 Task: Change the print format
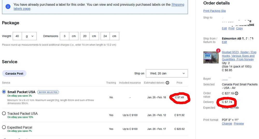tap(227, 124)
